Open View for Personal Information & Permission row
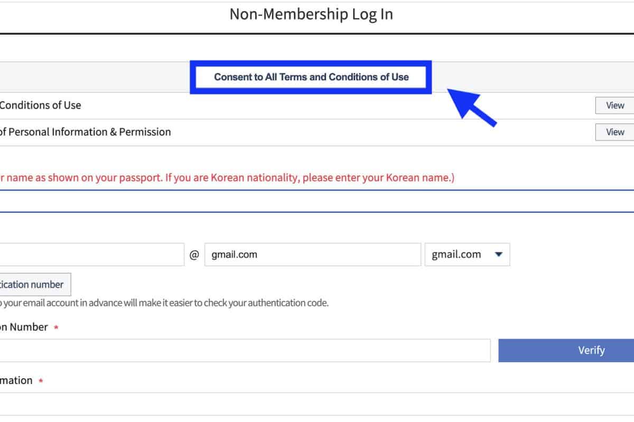 point(614,132)
